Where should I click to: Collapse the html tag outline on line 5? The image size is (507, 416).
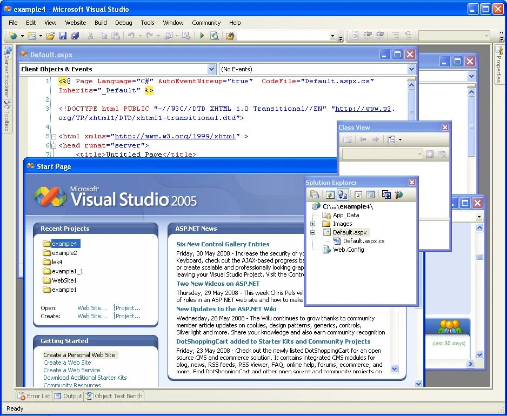[x=54, y=137]
